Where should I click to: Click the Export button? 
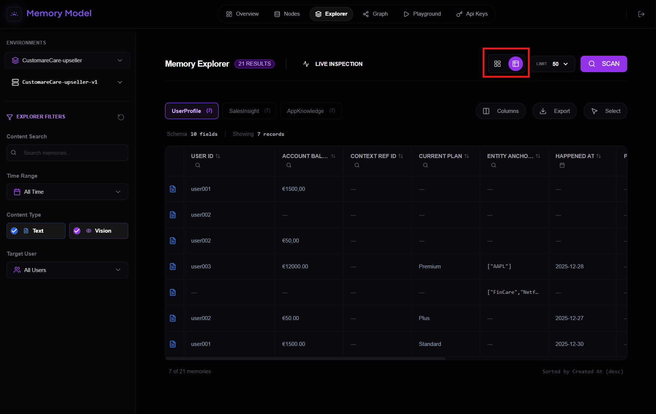555,111
